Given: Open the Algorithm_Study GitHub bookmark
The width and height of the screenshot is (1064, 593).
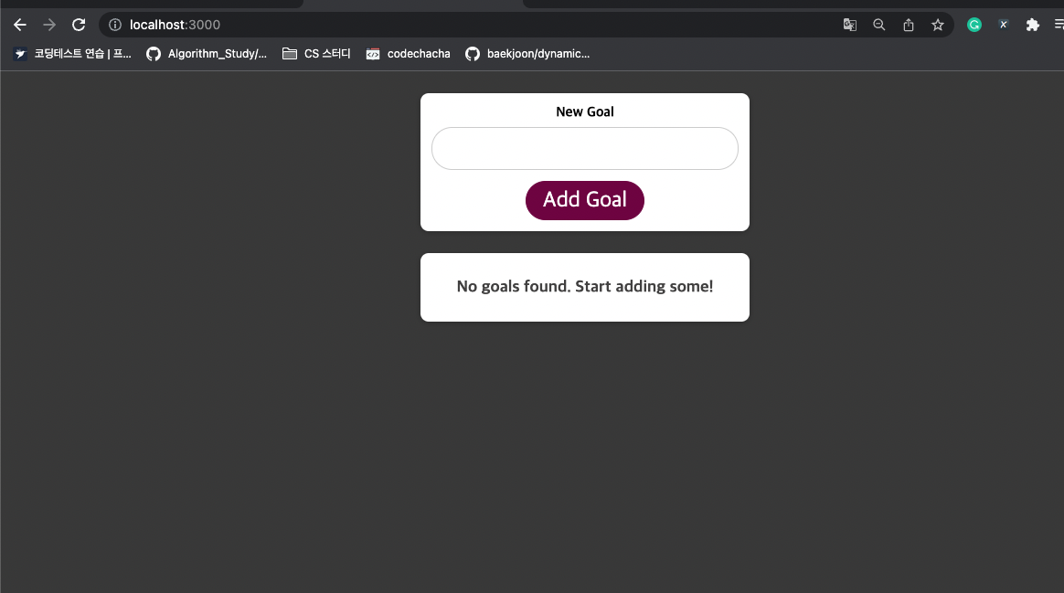Looking at the screenshot, I should pyautogui.click(x=207, y=54).
